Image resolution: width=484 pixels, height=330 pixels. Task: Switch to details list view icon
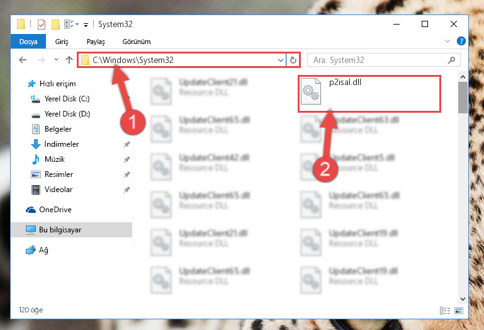(x=445, y=310)
